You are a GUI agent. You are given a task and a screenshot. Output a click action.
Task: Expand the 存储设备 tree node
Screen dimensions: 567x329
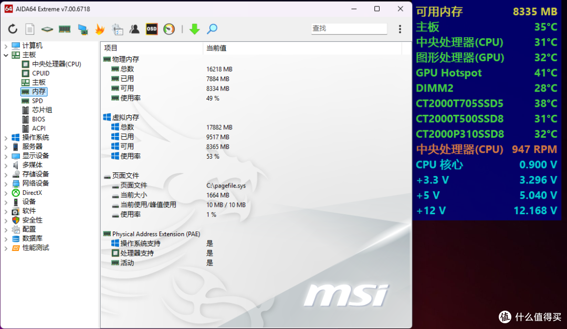(6, 174)
